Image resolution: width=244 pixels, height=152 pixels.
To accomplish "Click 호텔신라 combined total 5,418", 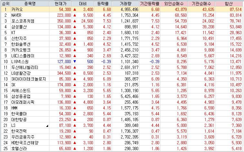I will (x=237, y=148).
